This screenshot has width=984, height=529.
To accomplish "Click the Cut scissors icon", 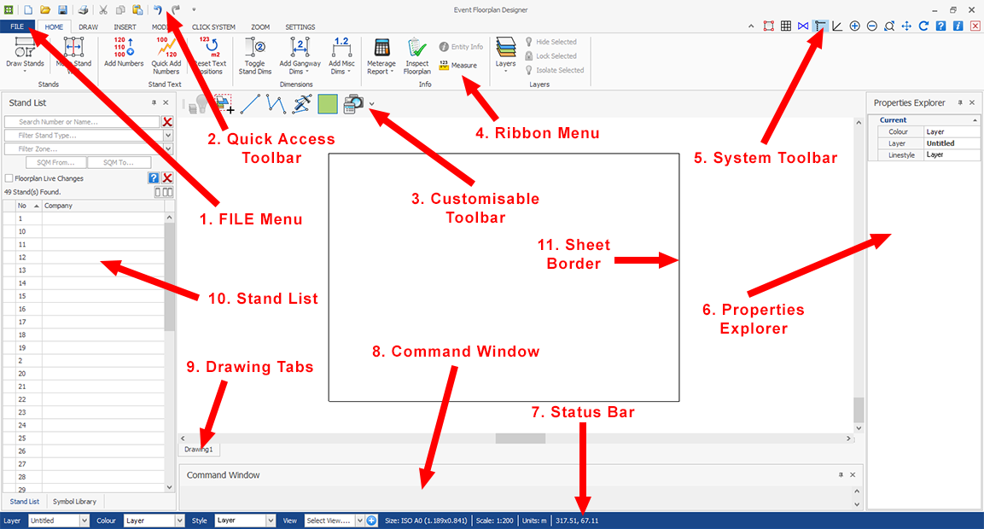I will [x=103, y=10].
